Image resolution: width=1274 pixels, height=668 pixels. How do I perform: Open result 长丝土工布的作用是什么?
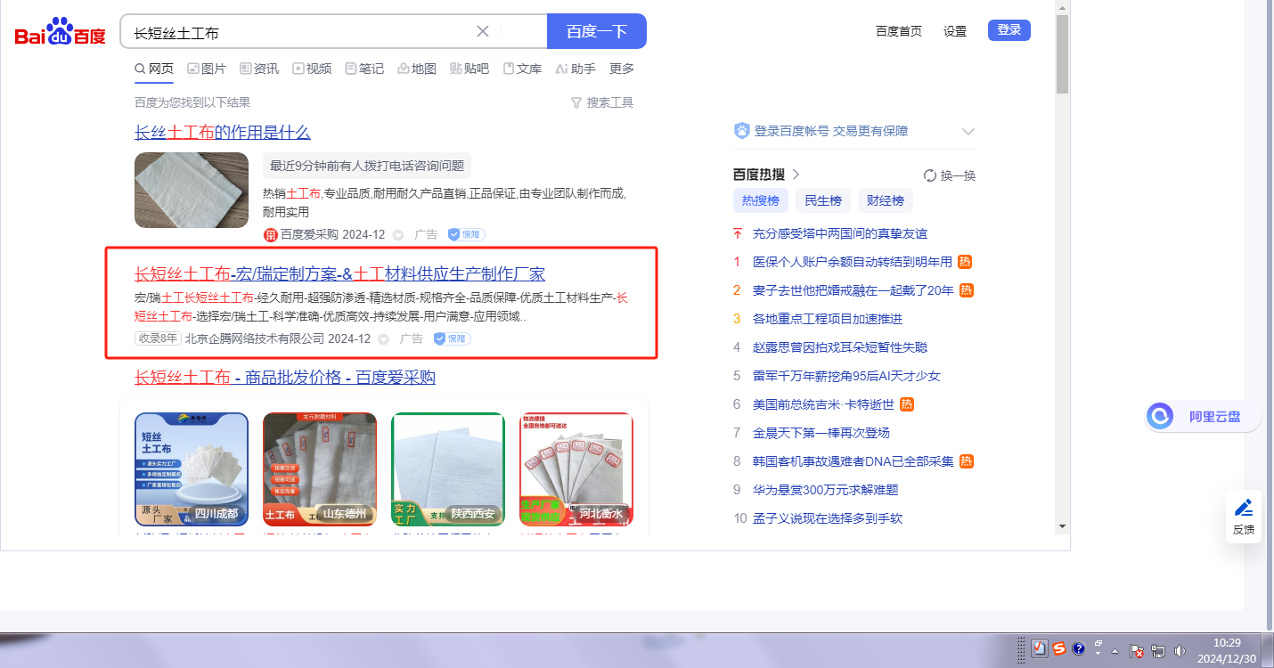223,133
